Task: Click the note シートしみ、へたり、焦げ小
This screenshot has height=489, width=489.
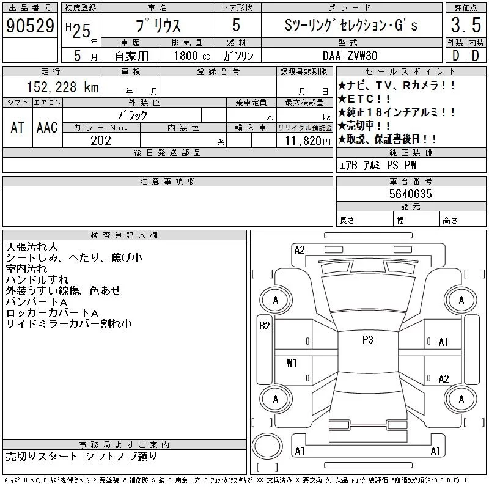Action: 74,257
